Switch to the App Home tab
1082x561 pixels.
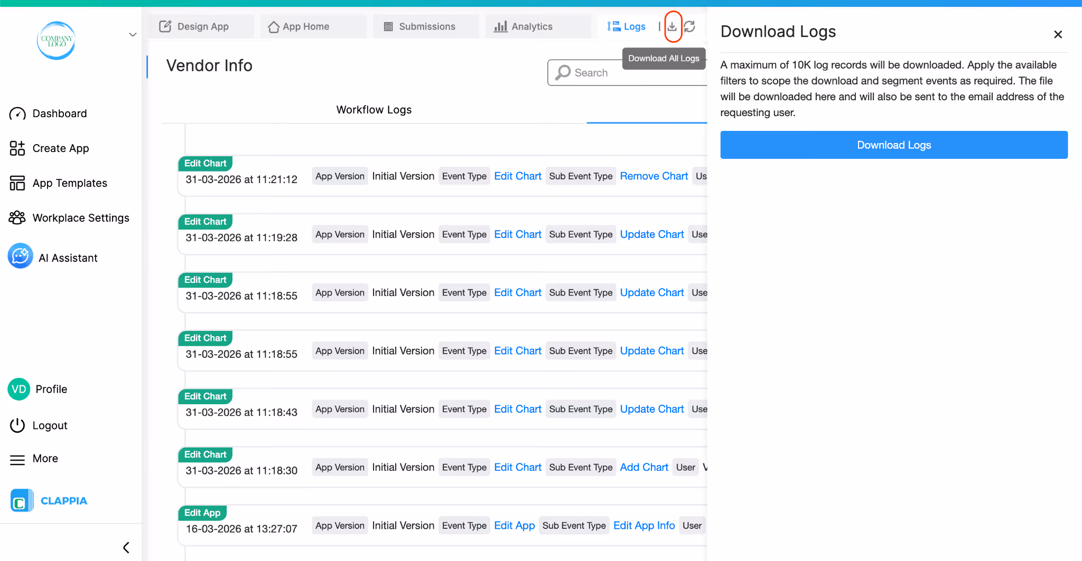(x=313, y=26)
